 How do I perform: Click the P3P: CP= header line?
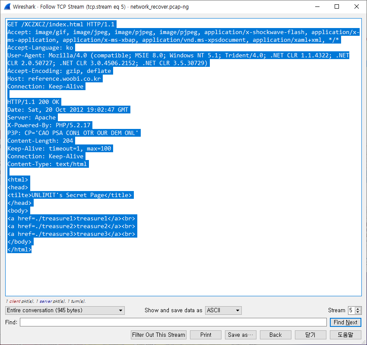[x=73, y=133]
